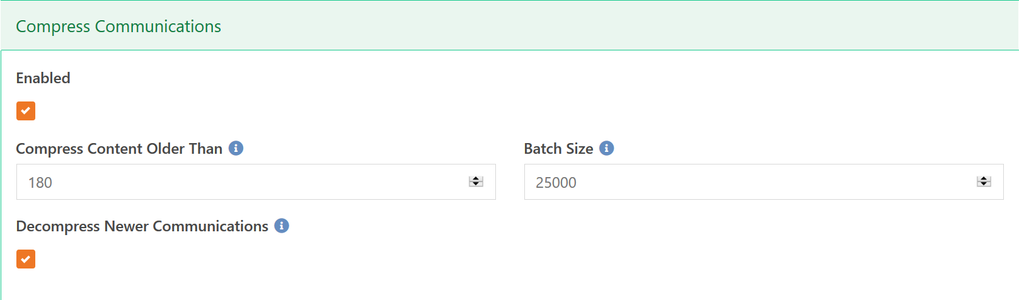Click the Compress Content Older Than info icon

(236, 148)
